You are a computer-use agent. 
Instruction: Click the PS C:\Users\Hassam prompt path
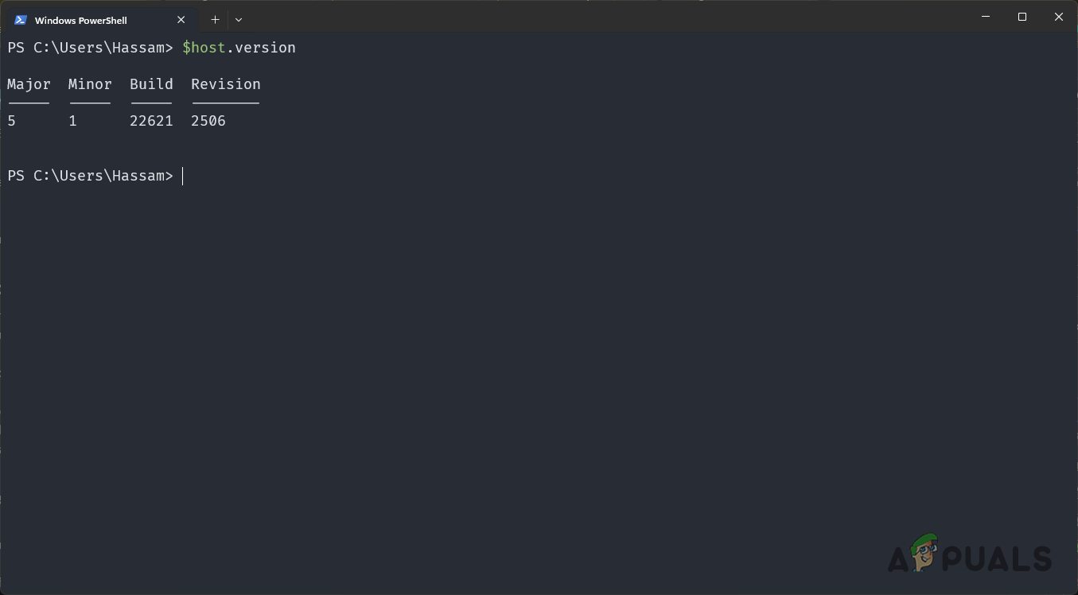click(x=90, y=175)
